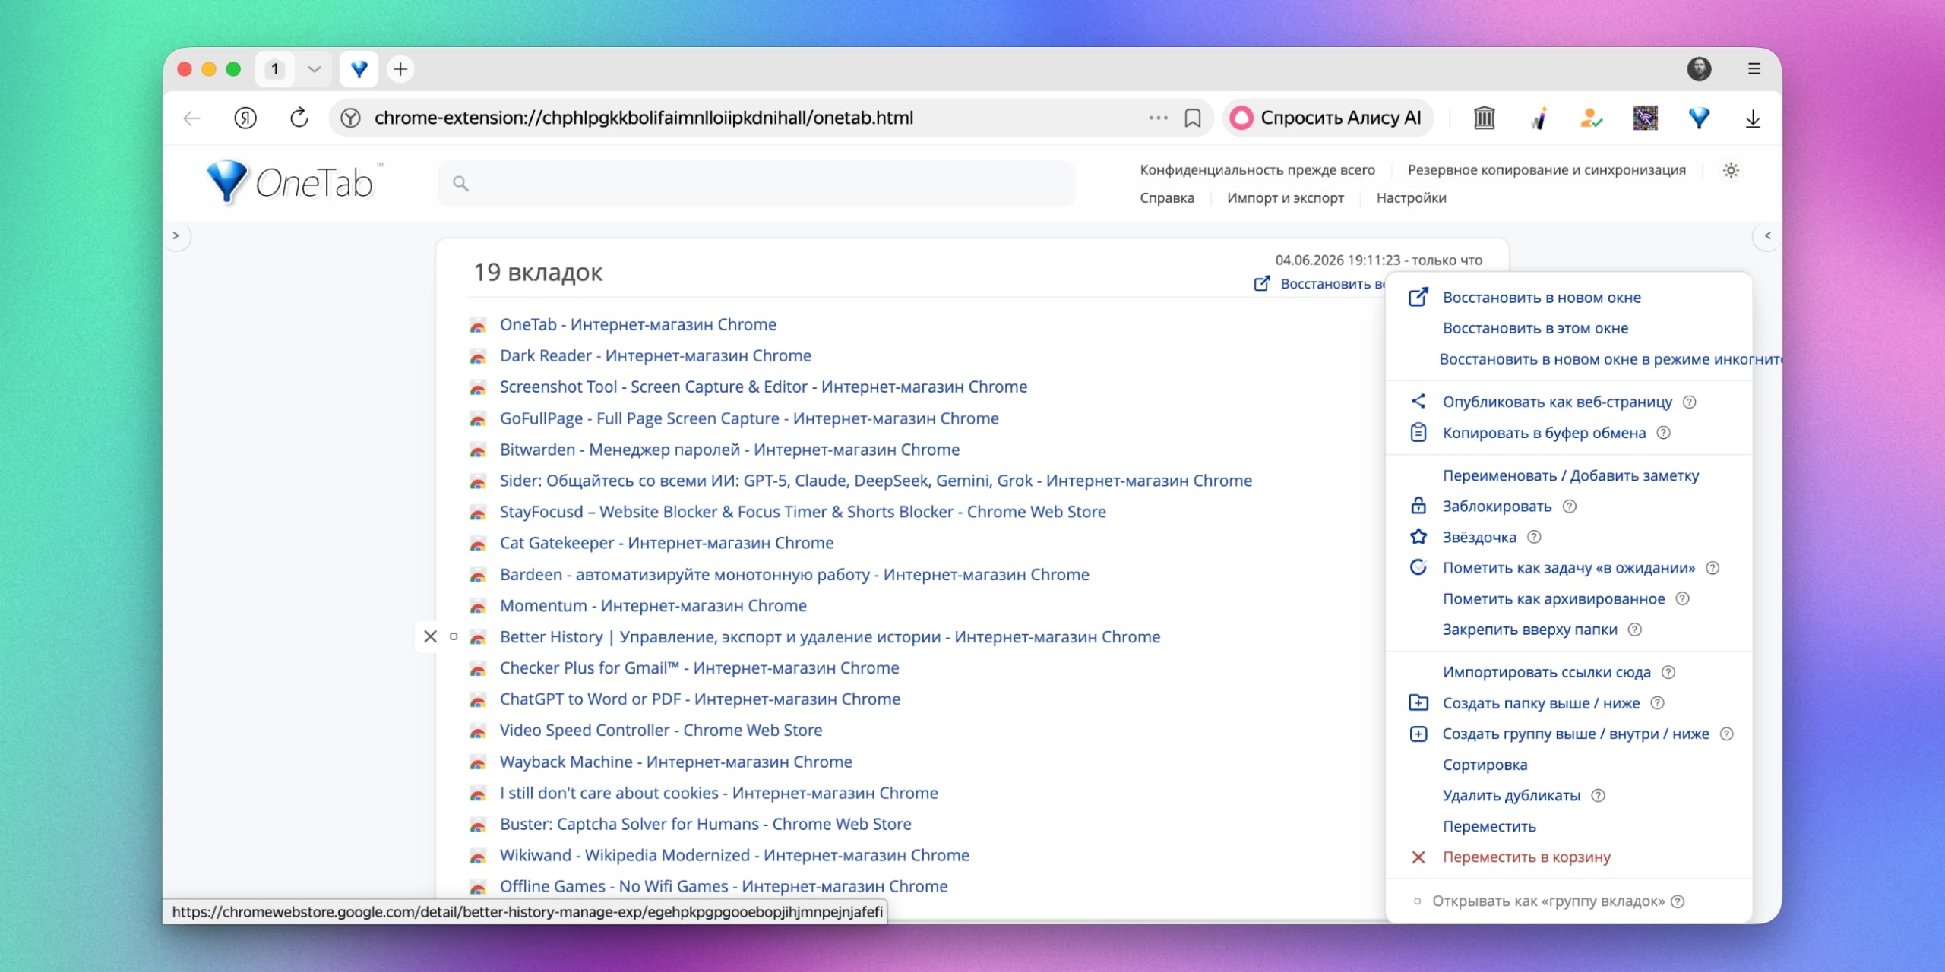
Task: Select Восстановить в новом окне
Action: pos(1542,298)
